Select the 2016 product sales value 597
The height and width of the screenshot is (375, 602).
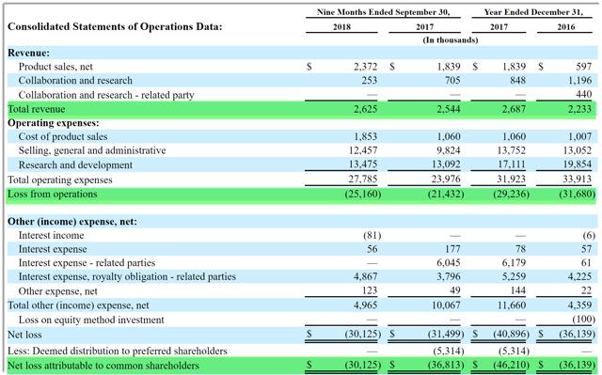coord(583,67)
